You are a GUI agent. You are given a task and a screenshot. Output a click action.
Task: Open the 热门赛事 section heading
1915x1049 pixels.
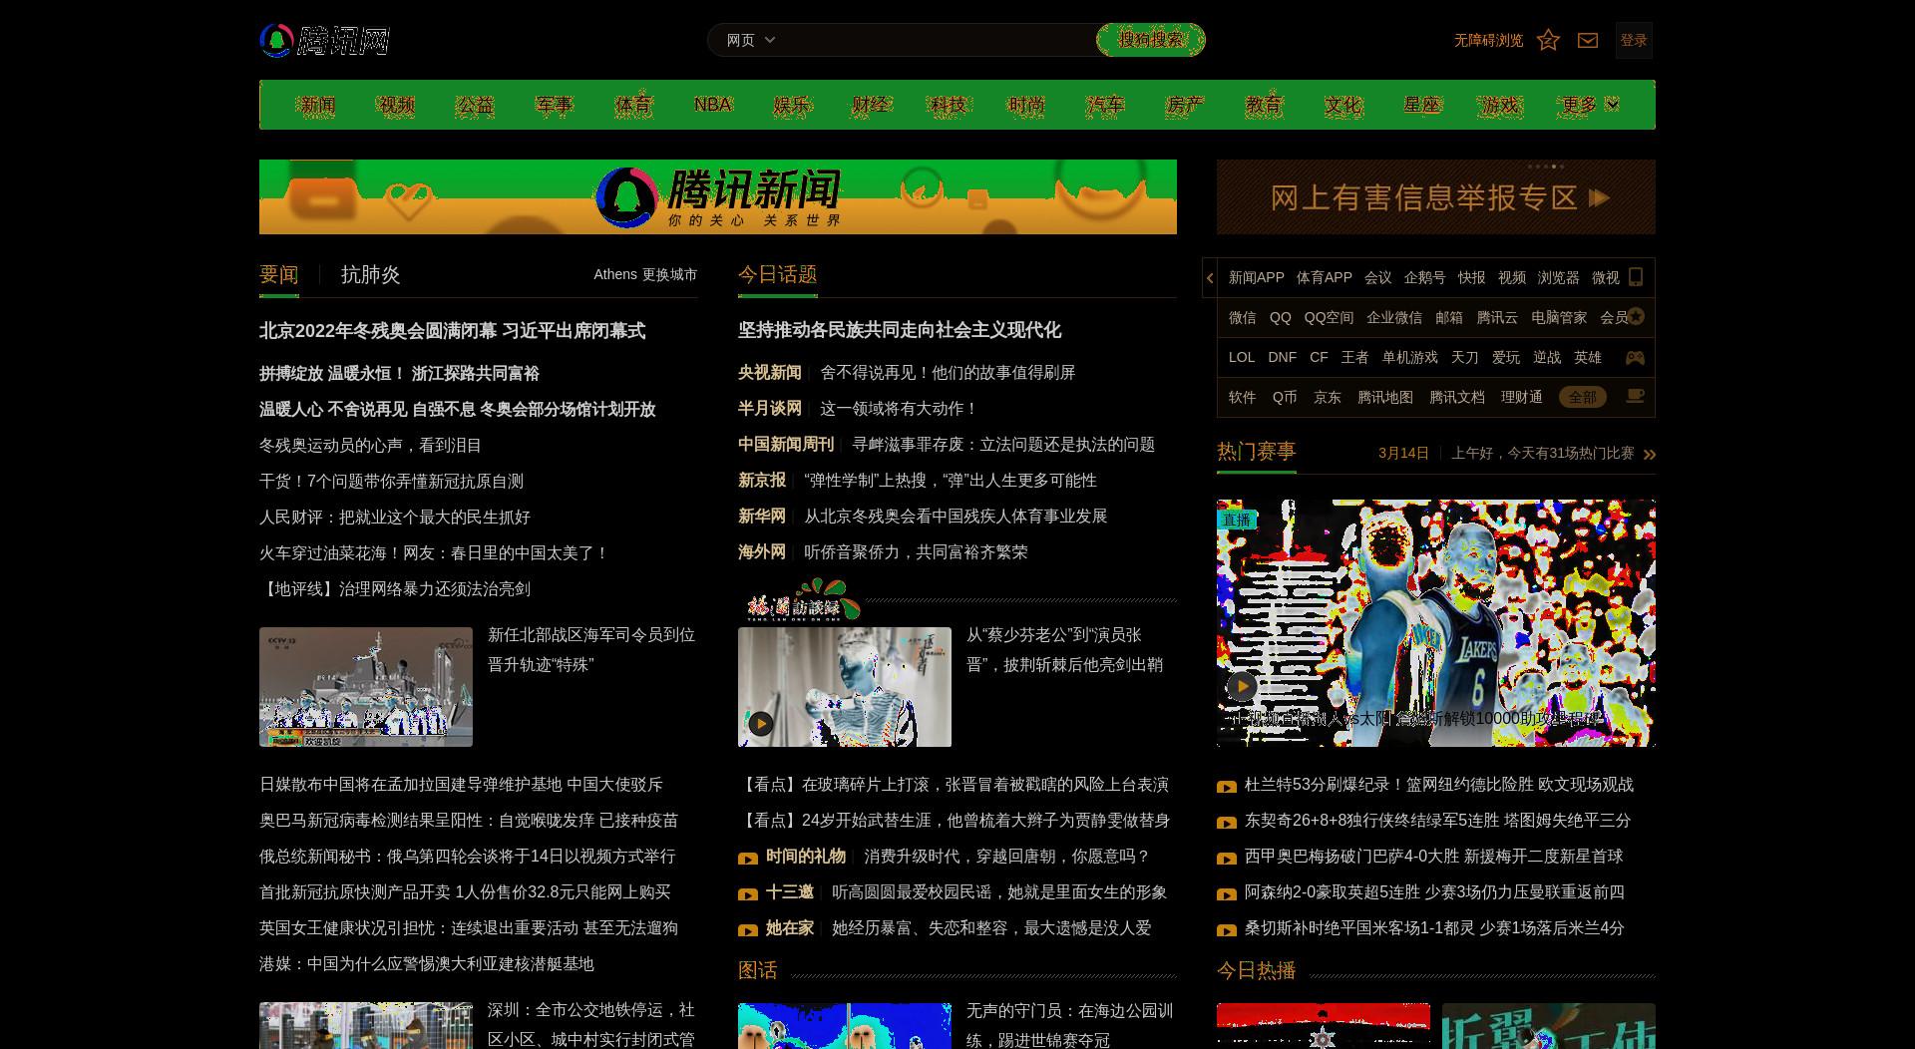[x=1257, y=452]
